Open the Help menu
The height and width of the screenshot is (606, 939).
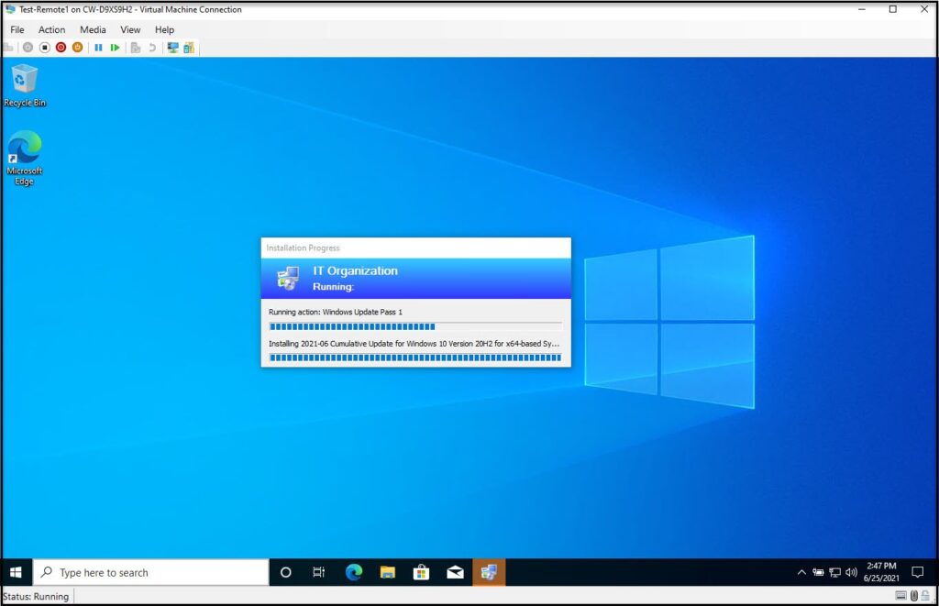[164, 29]
